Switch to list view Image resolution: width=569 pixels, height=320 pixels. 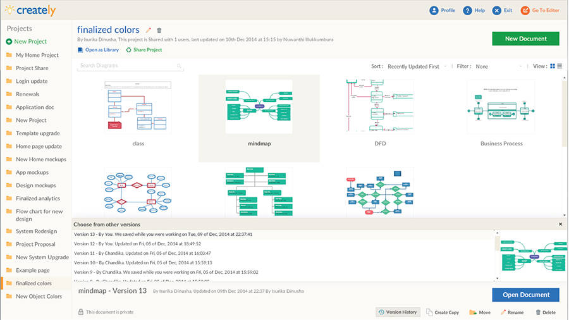tap(560, 66)
